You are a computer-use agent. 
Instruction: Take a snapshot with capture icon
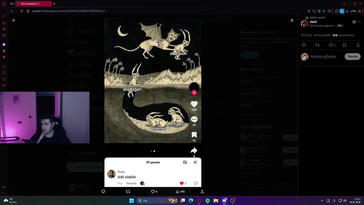(314, 11)
